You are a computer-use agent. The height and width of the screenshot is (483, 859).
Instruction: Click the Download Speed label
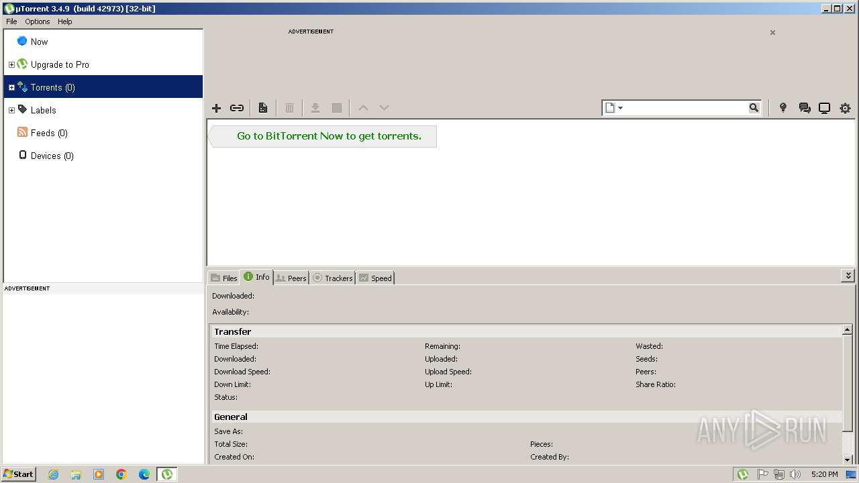(x=242, y=372)
